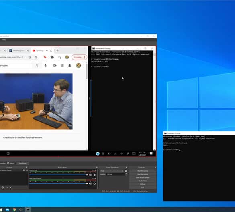
Task: Open the Extensions puzzle-piece menu
Action: [x=52, y=57]
